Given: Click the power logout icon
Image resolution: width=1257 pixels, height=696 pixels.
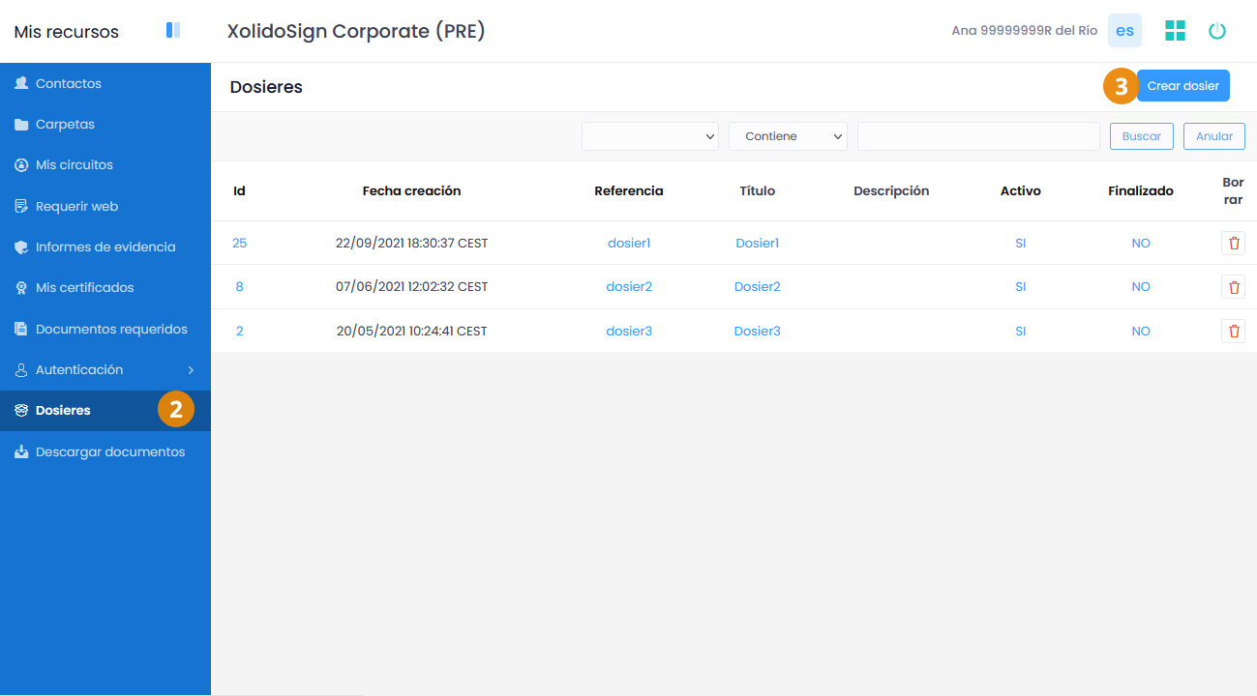Looking at the screenshot, I should (1217, 31).
